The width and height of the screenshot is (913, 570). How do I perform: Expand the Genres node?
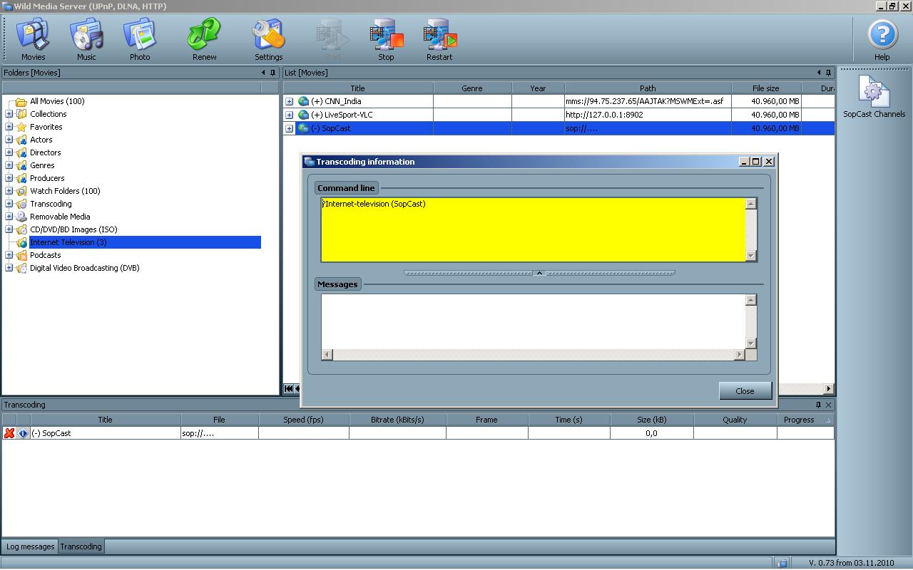coord(9,165)
